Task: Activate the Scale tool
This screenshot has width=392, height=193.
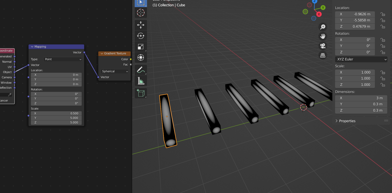Action: pos(141,46)
